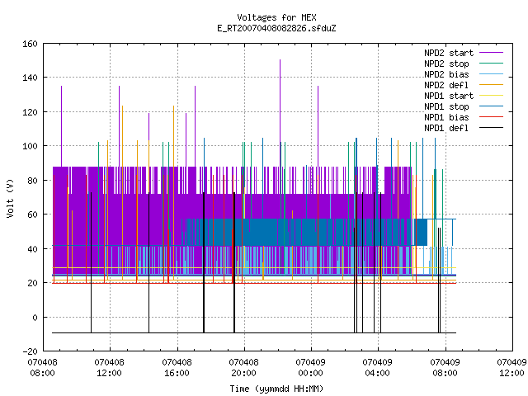Click the NPD2 bias legend label

tap(446, 74)
